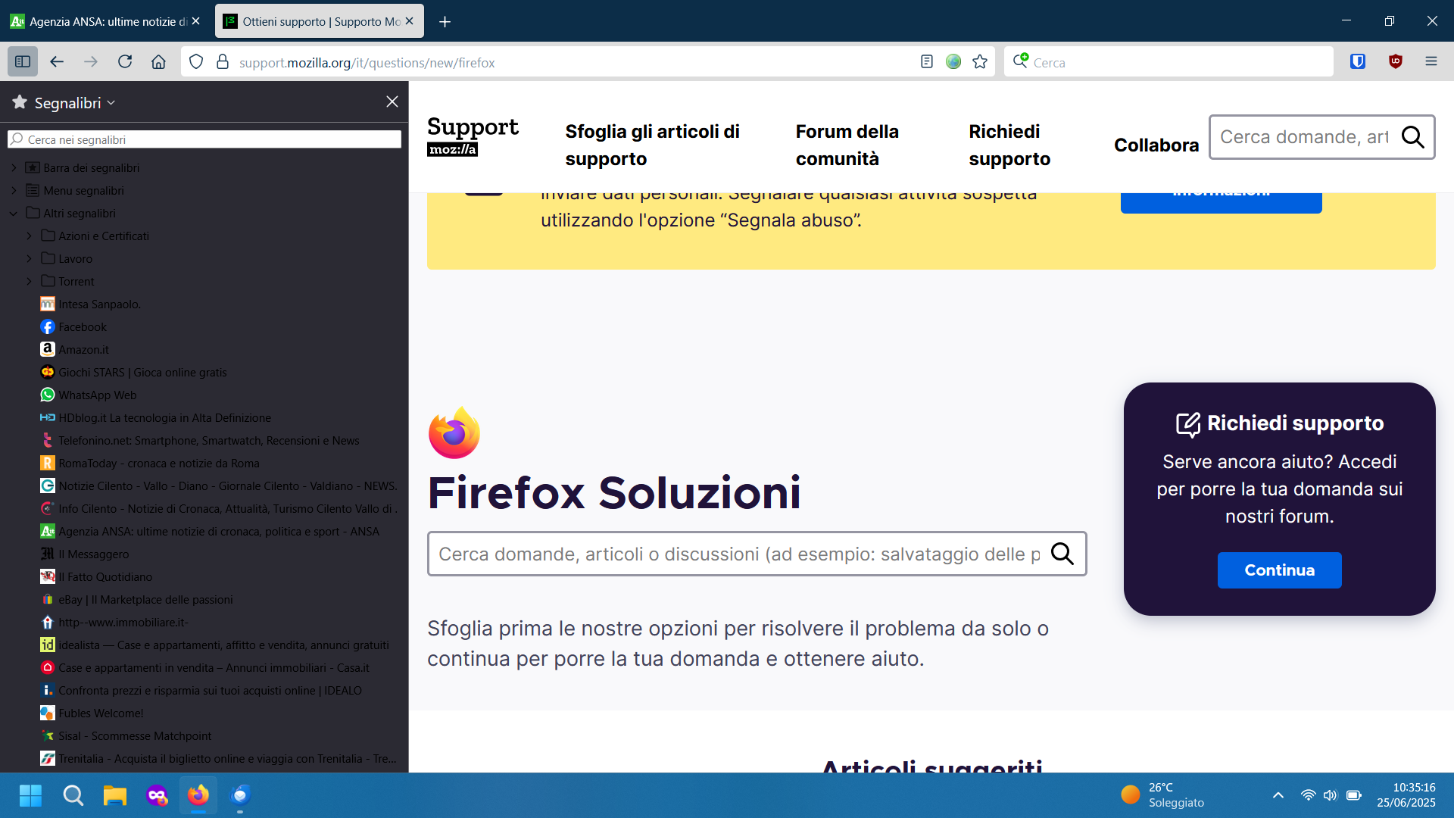Screen dimensions: 1454x818
Task: Click the Mozilla Support logo
Action: point(473,136)
